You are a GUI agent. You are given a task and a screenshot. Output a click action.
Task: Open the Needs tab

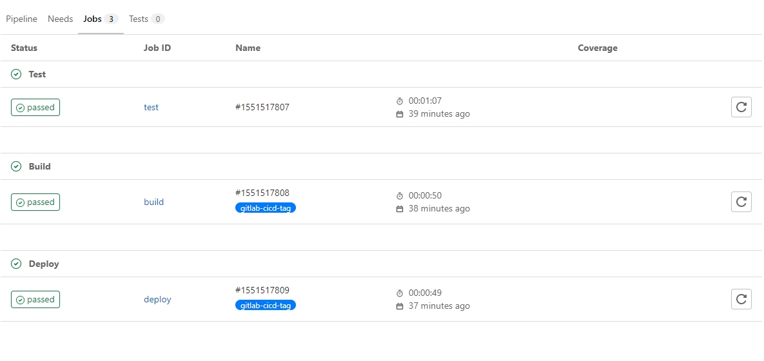pyautogui.click(x=61, y=19)
